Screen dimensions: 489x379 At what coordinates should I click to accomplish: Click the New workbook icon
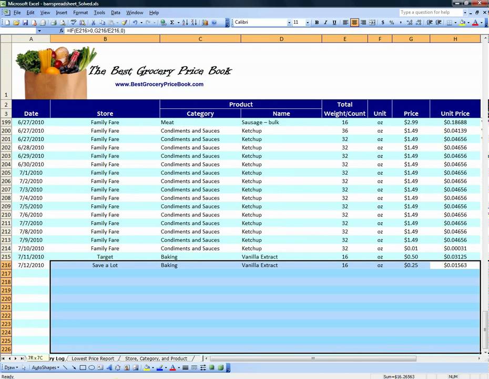coord(7,23)
